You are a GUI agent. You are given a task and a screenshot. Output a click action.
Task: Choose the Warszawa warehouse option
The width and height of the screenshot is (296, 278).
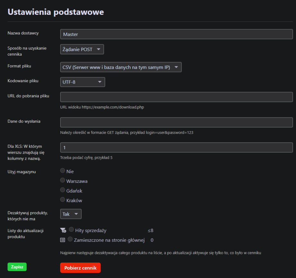coord(63,181)
